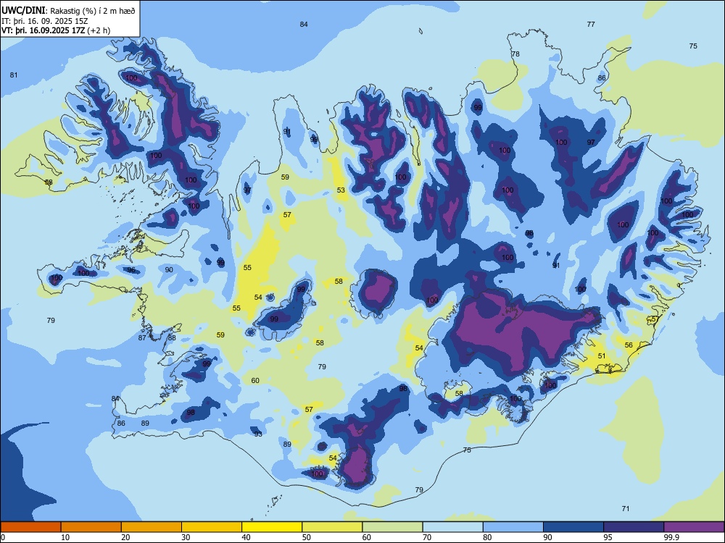Click the humidity value '78' on the map

pos(515,54)
